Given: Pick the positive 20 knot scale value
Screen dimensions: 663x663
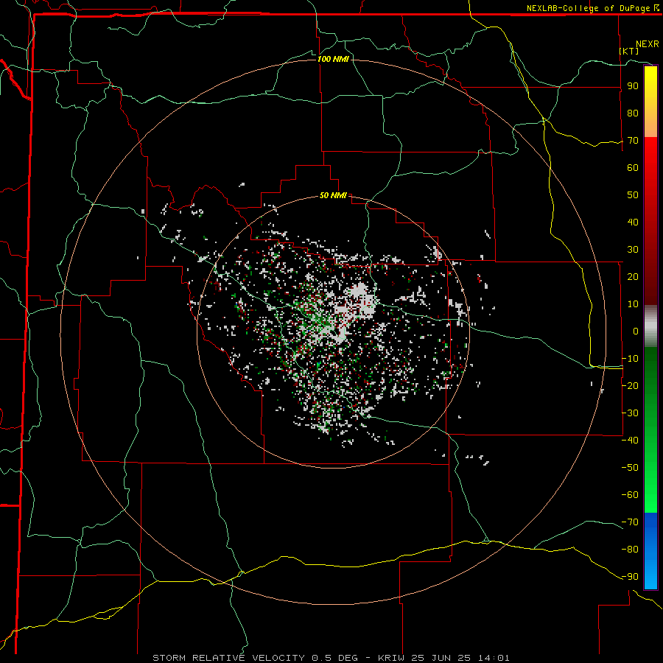Looking at the screenshot, I should click(x=633, y=276).
